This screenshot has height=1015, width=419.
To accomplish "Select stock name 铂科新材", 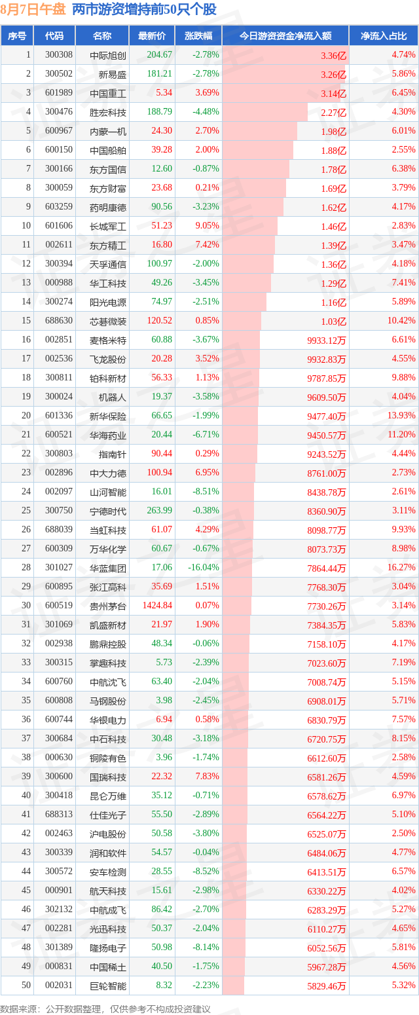I will [108, 378].
